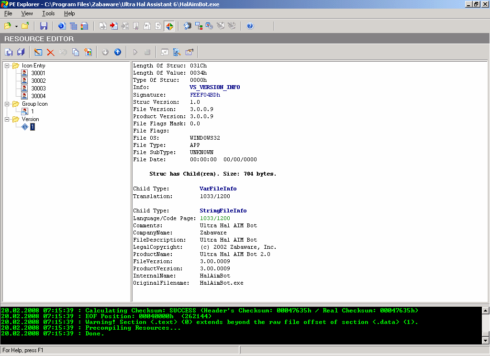Viewport: 490px width, 356px height.
Task: Click the StringFileInfo child type
Action: (223, 211)
